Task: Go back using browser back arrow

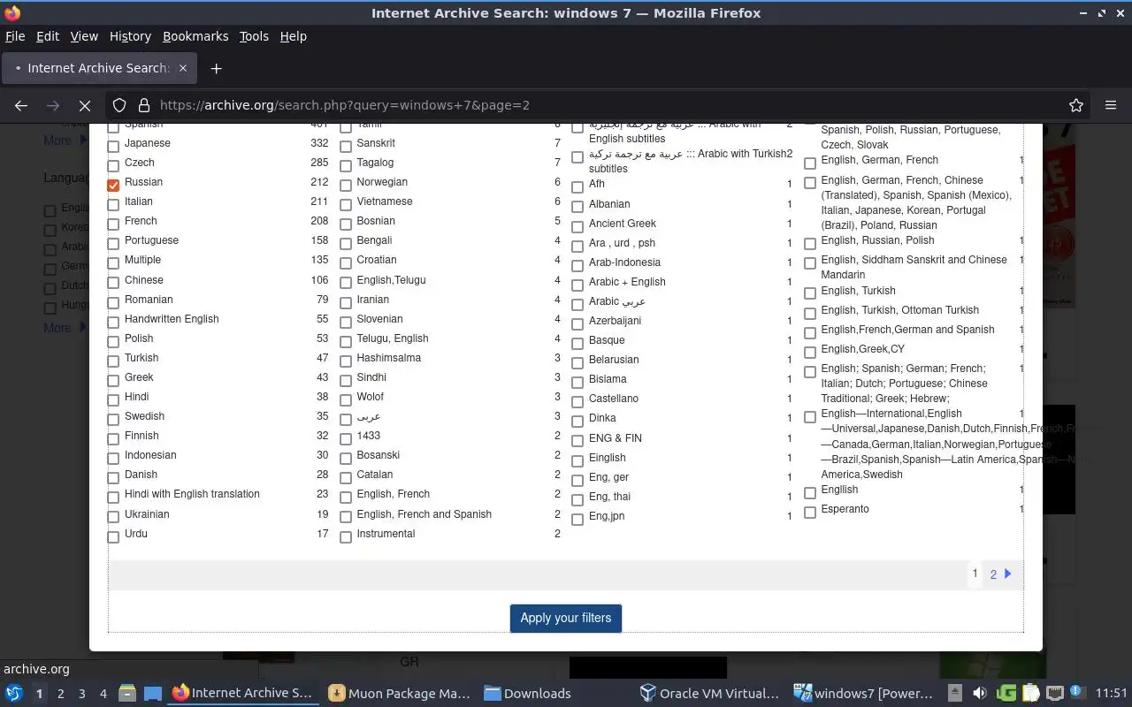Action: click(21, 105)
